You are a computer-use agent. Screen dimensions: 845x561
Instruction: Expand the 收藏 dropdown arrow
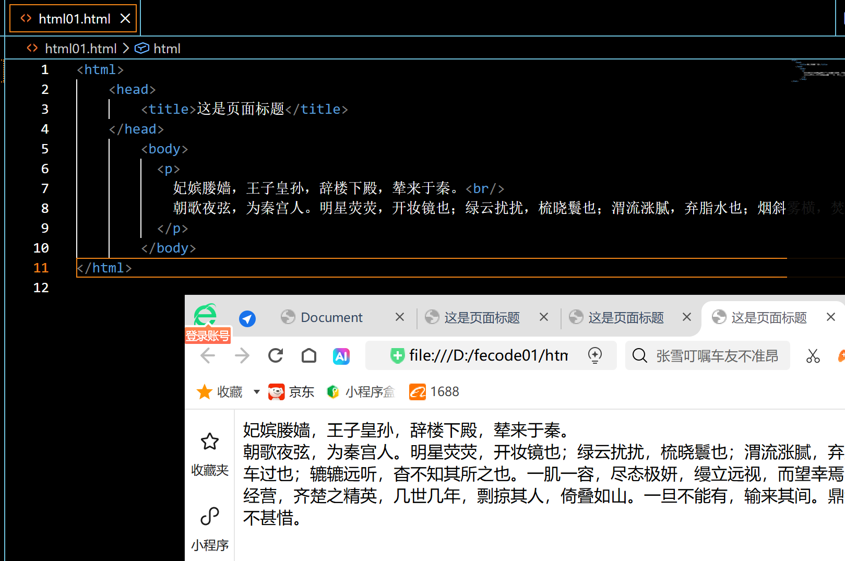[256, 392]
